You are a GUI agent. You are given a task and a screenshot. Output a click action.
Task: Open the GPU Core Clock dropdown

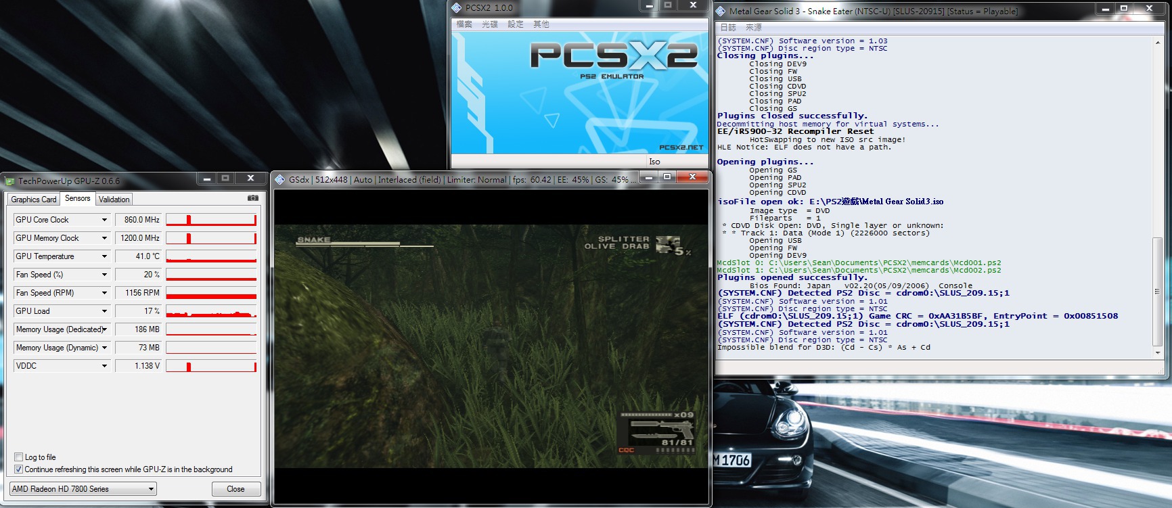pyautogui.click(x=104, y=220)
